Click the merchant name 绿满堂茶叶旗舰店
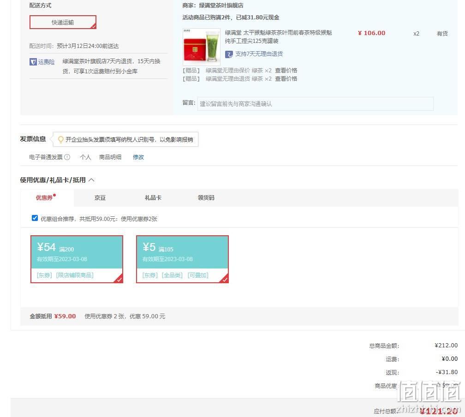 (221, 6)
